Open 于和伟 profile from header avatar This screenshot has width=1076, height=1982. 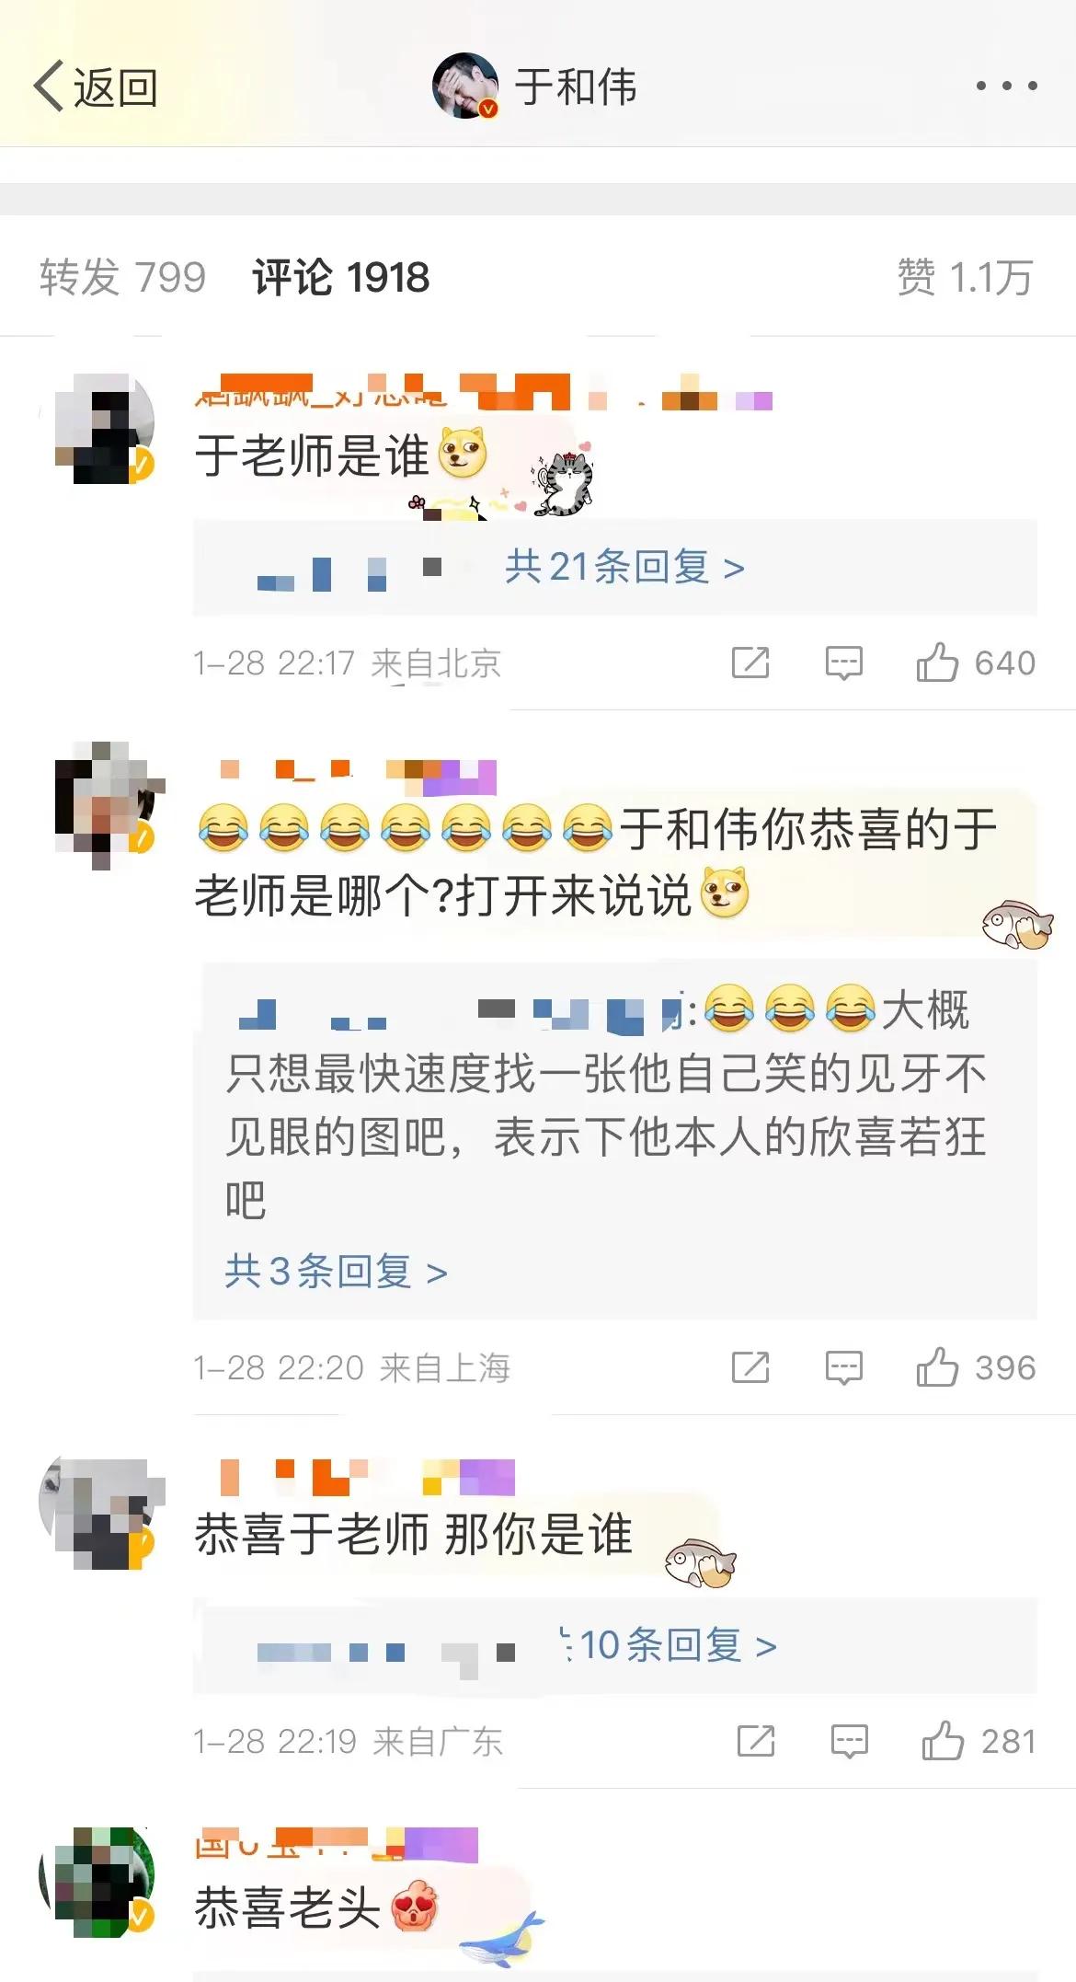coord(465,86)
